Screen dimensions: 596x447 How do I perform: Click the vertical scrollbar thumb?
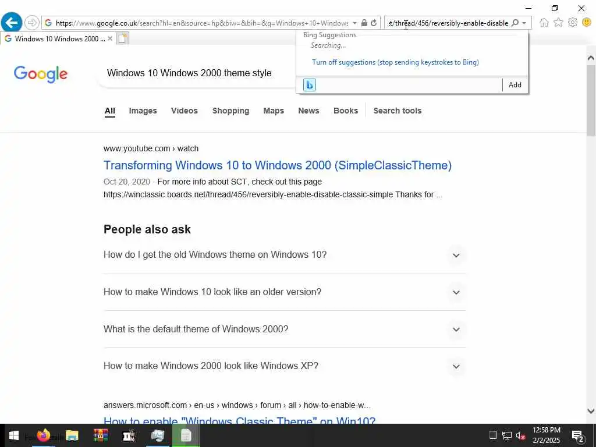(591, 100)
